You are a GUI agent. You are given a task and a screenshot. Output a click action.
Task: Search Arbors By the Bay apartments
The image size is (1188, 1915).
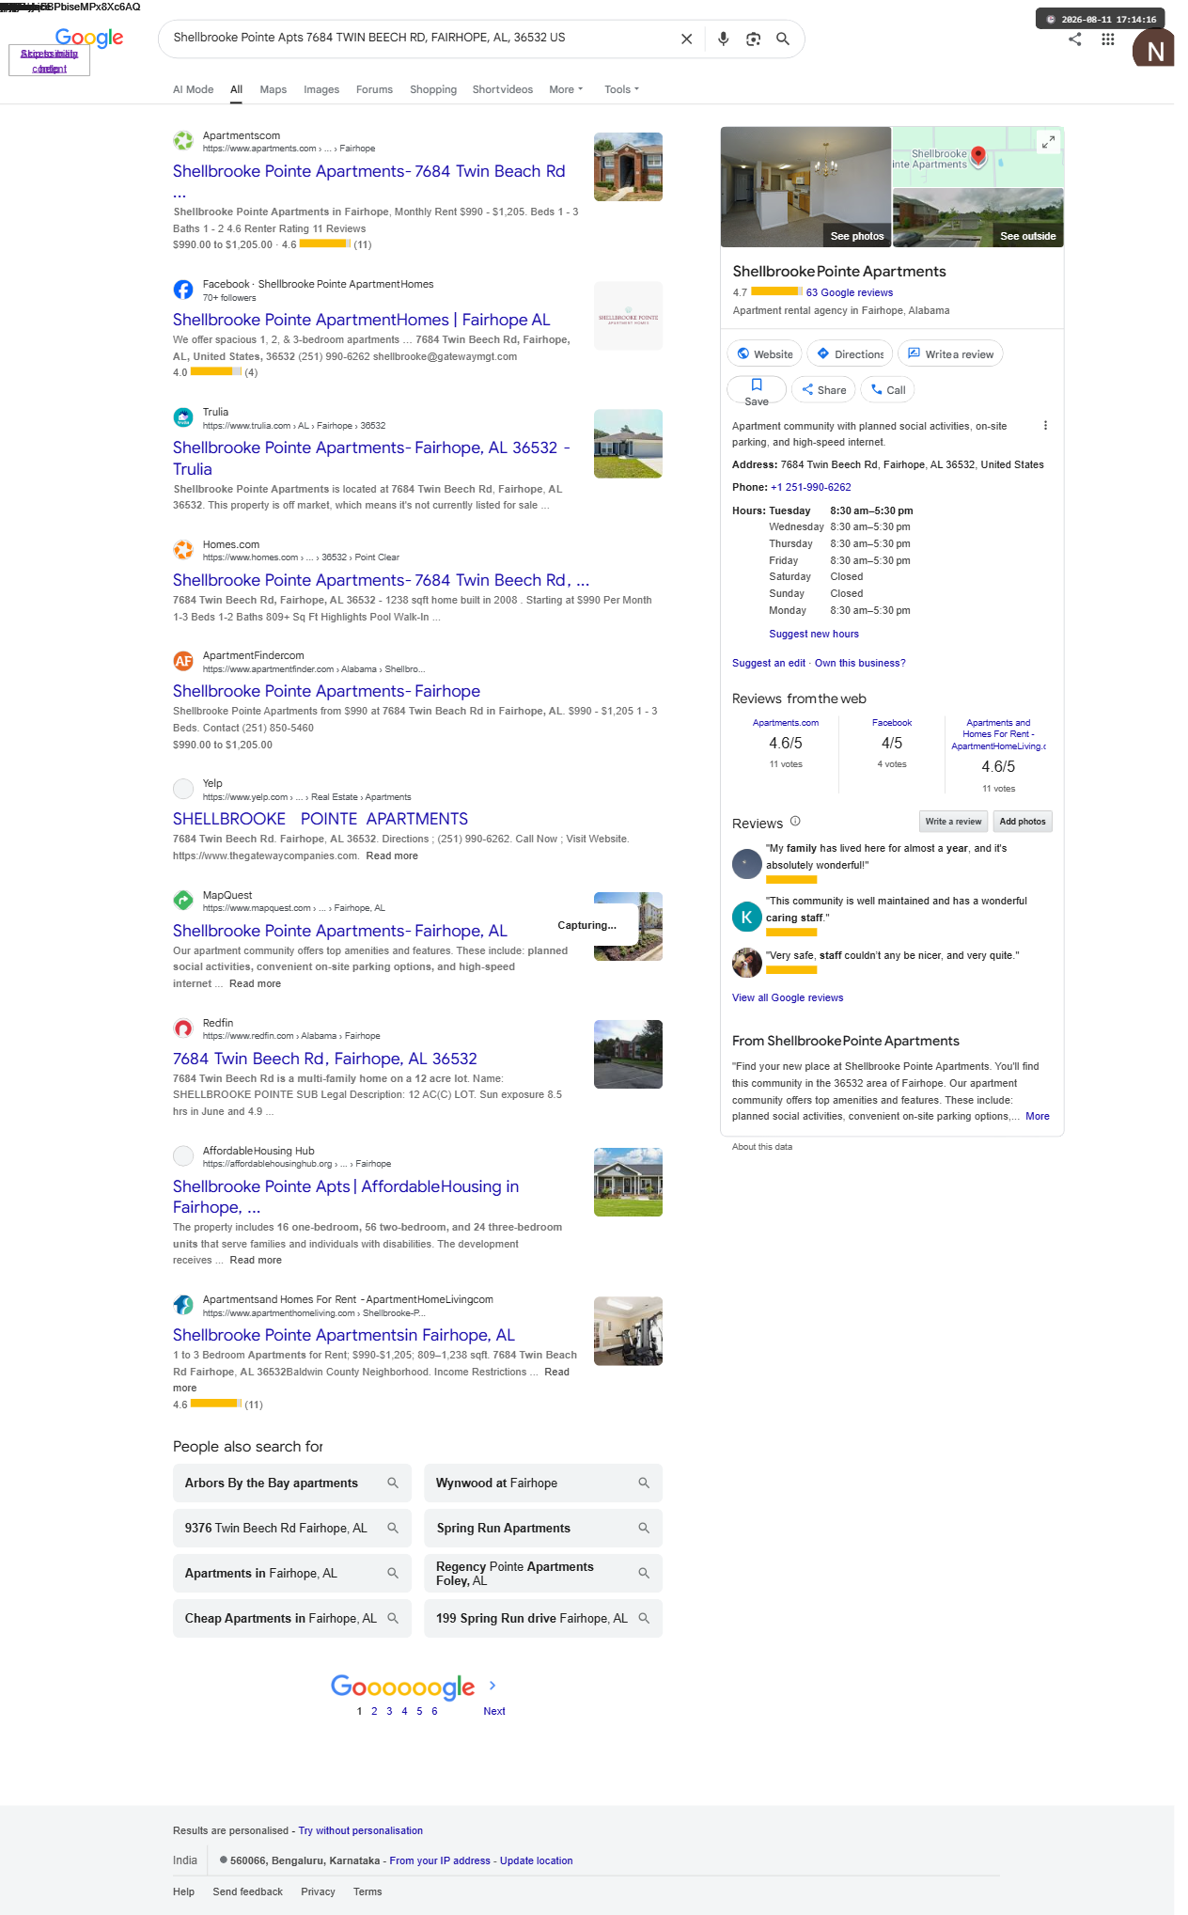point(292,1483)
